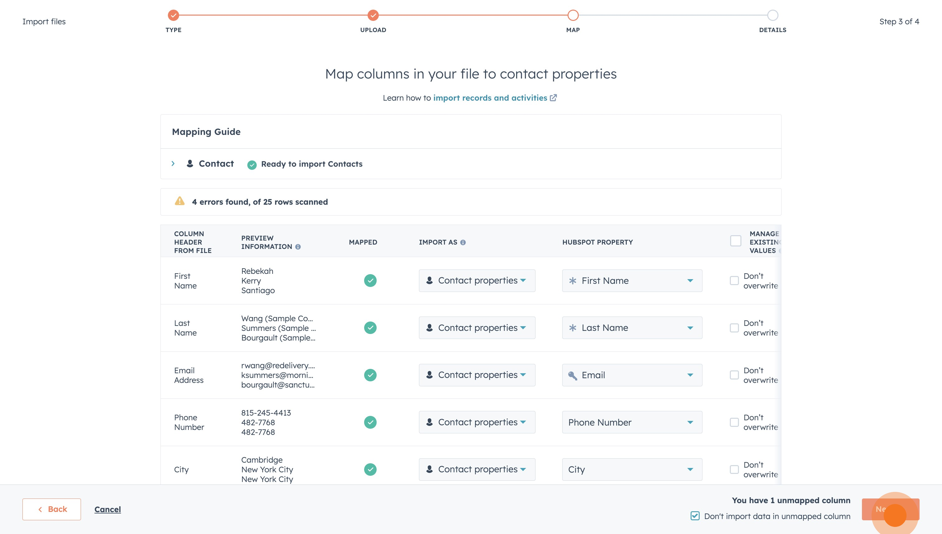
Task: Click the completed TYPE step circle
Action: coord(173,15)
